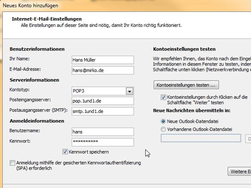Open the Weitere Einstellungen button
The image size is (251, 188).
[239, 172]
